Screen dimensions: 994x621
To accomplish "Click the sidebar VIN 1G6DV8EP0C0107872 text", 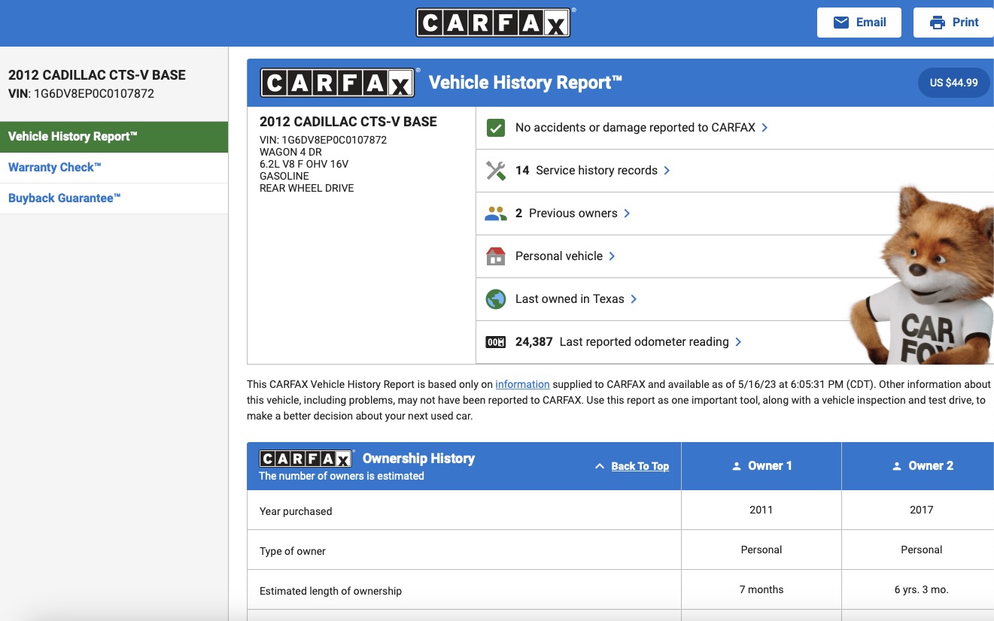I will (x=81, y=94).
